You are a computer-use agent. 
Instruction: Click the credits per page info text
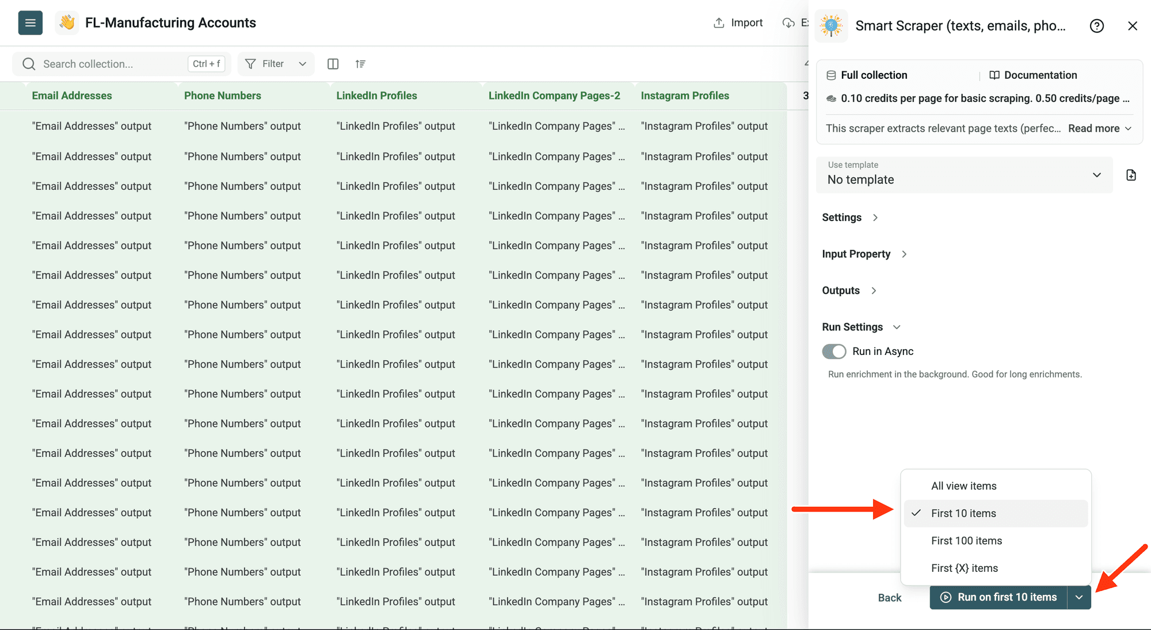pos(985,98)
